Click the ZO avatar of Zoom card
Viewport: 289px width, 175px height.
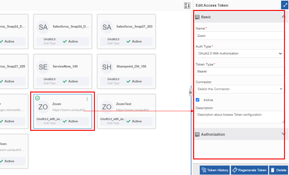[x=43, y=107]
